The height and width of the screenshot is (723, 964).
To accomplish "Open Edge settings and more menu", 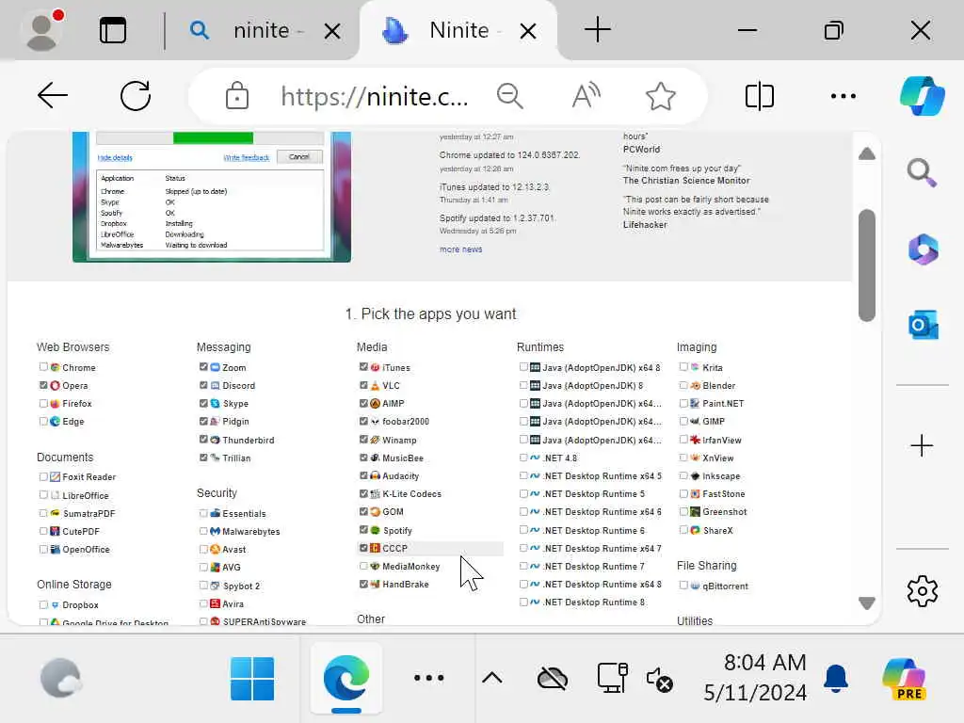I will pyautogui.click(x=843, y=96).
